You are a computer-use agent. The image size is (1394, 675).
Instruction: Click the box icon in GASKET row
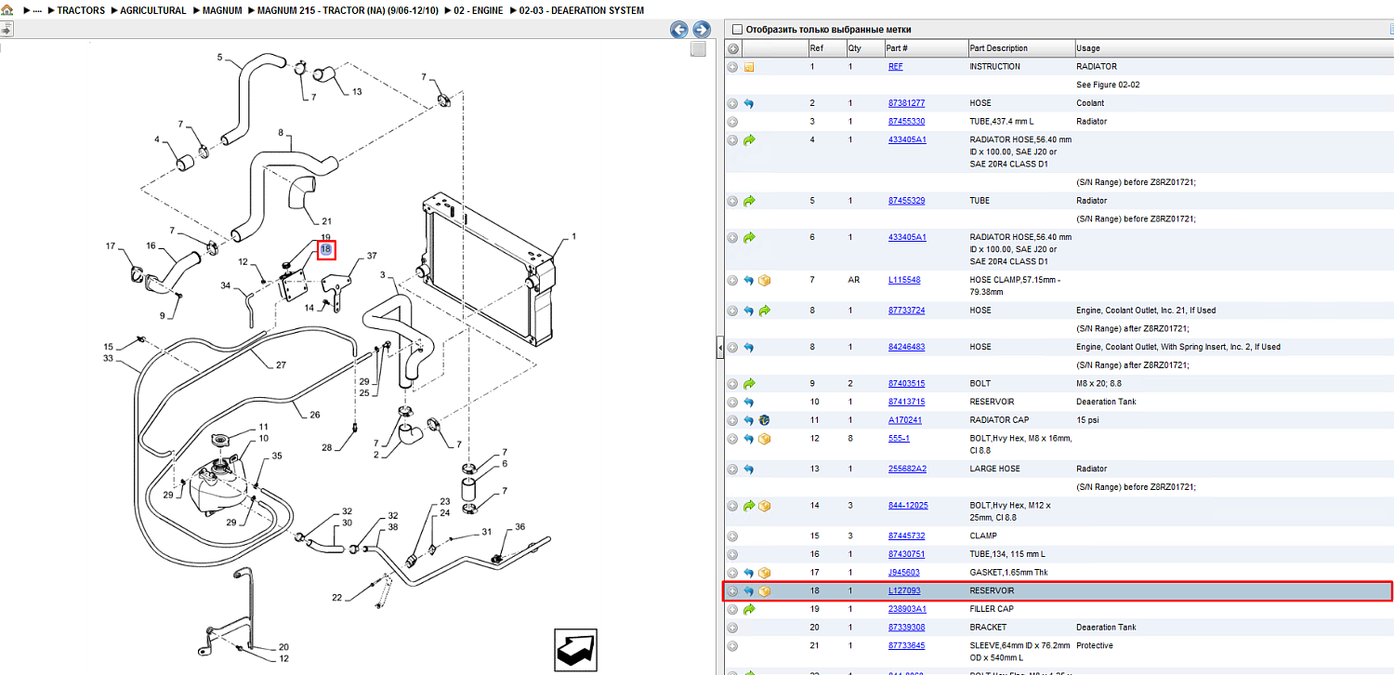[x=764, y=573]
